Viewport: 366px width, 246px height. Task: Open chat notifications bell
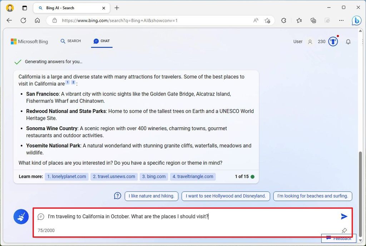(x=348, y=42)
